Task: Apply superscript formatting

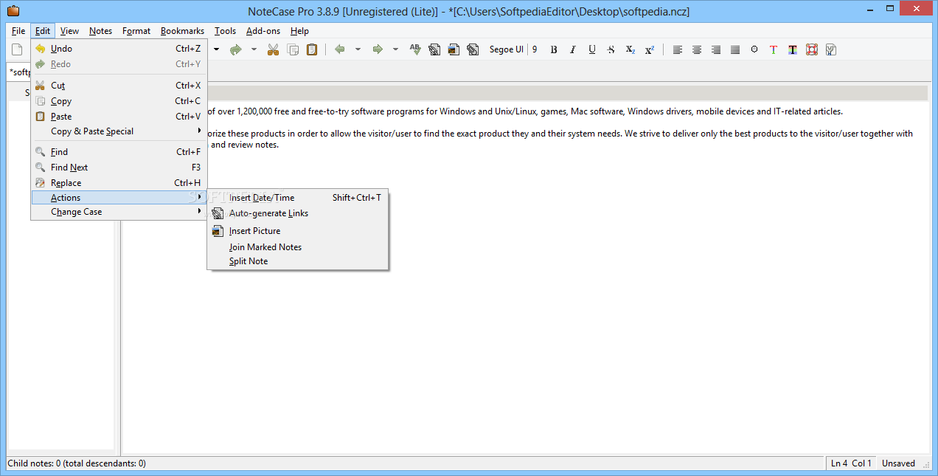Action: click(x=650, y=49)
